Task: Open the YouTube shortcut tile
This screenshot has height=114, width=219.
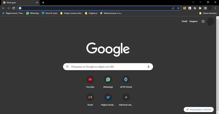Action: (90, 82)
